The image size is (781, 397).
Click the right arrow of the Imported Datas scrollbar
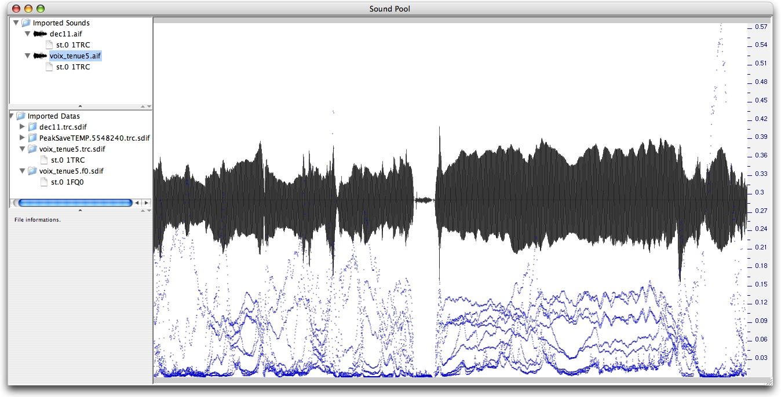point(146,203)
